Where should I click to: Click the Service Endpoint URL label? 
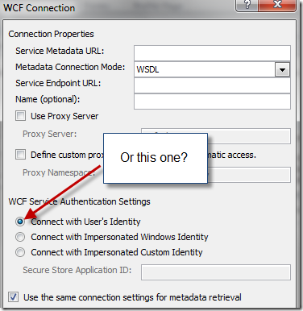[58, 83]
